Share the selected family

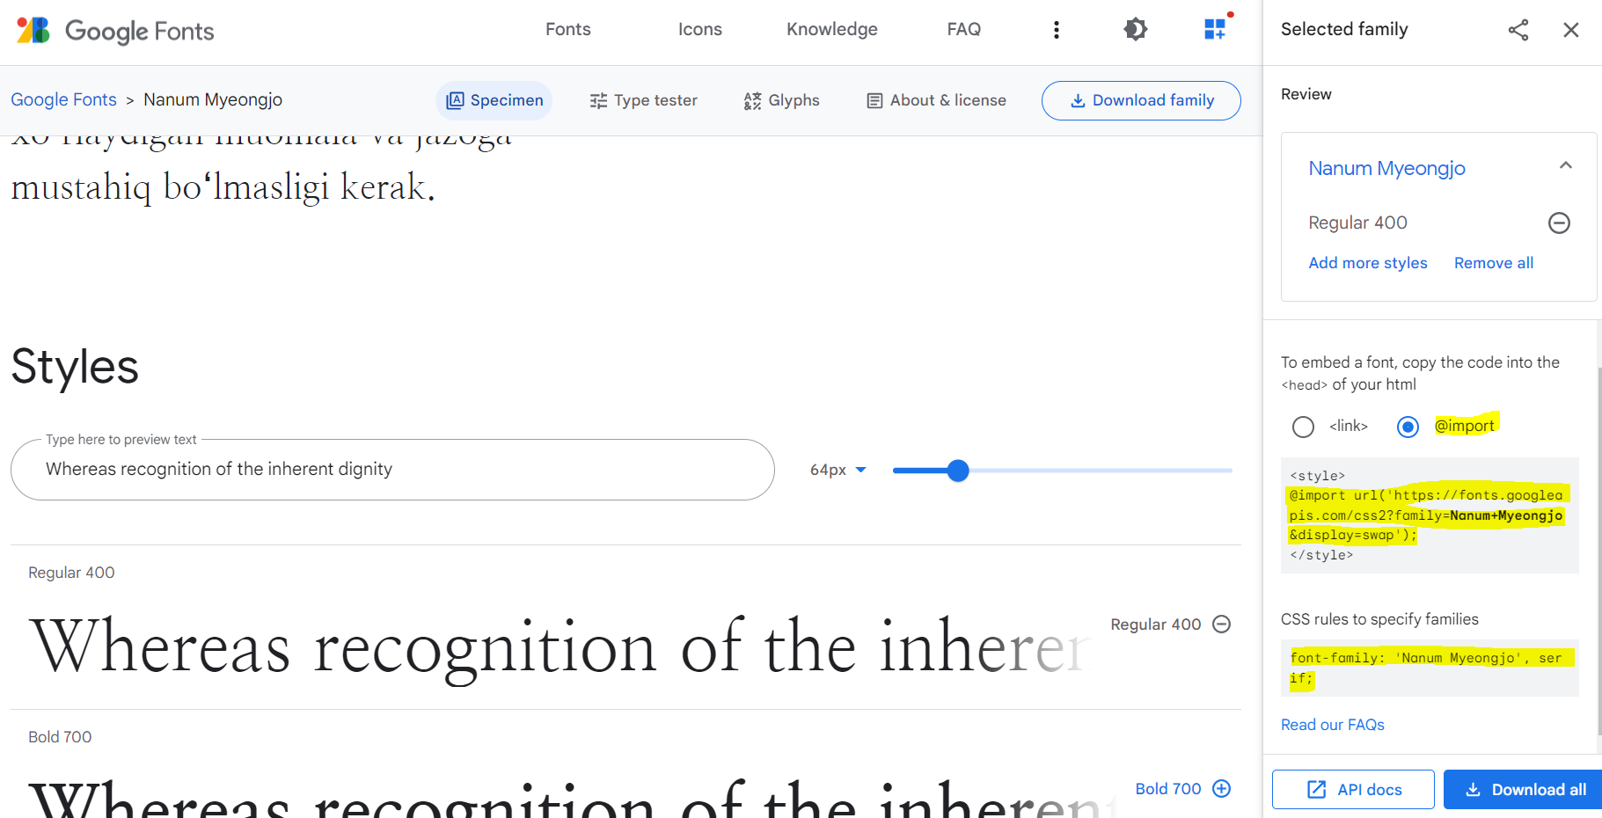[1518, 30]
